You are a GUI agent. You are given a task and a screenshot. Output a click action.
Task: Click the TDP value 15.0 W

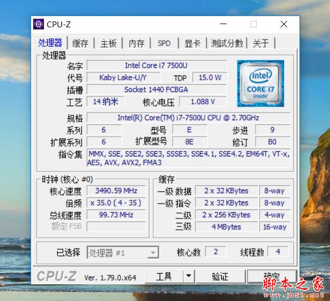(x=210, y=78)
